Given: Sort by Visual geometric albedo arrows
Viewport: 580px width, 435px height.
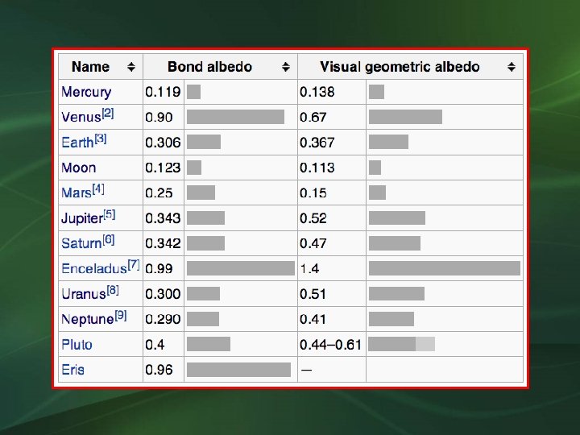Looking at the screenshot, I should (512, 67).
